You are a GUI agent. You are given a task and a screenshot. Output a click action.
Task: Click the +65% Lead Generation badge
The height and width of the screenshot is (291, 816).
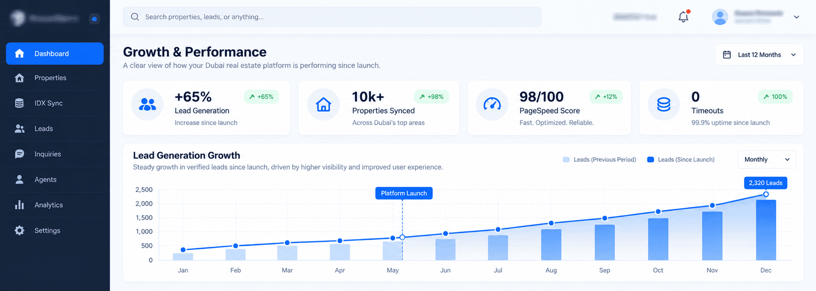[x=261, y=97]
